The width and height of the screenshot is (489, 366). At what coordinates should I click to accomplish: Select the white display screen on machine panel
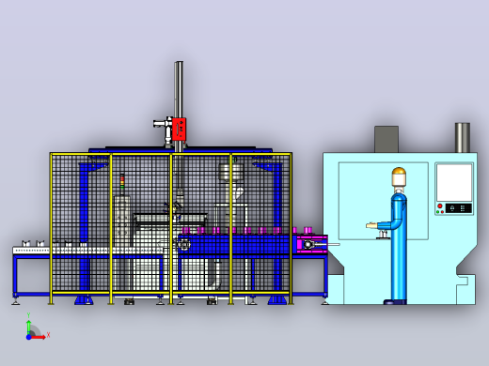(x=454, y=183)
